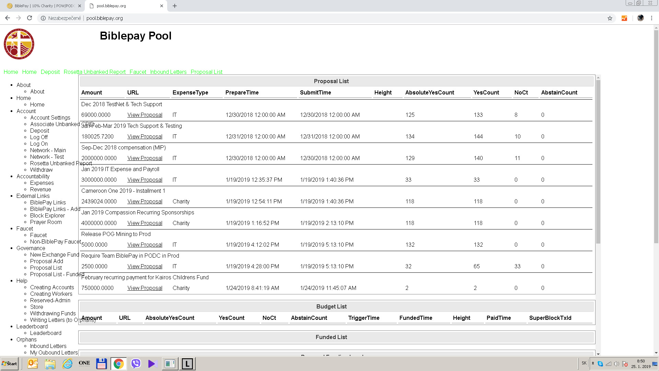Click the volume tray icon
Viewport: 659px width, 371px height.
[x=616, y=364]
